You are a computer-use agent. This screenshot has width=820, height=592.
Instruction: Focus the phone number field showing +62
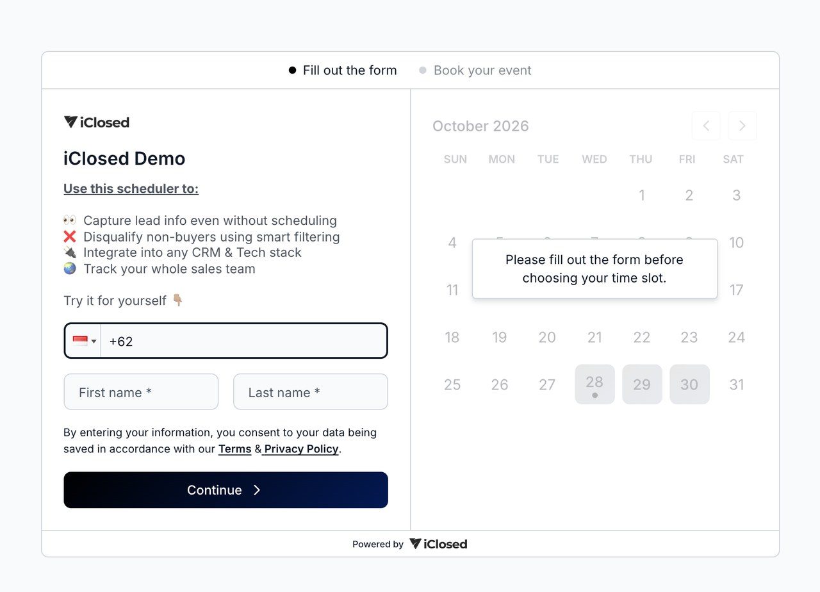pos(243,341)
